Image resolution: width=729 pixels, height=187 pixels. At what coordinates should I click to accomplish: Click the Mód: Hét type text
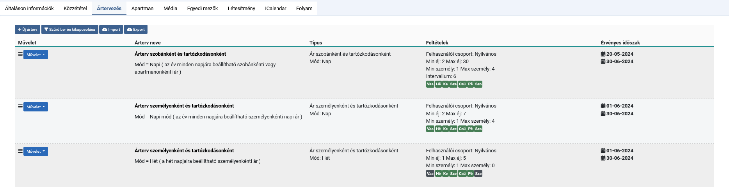320,158
